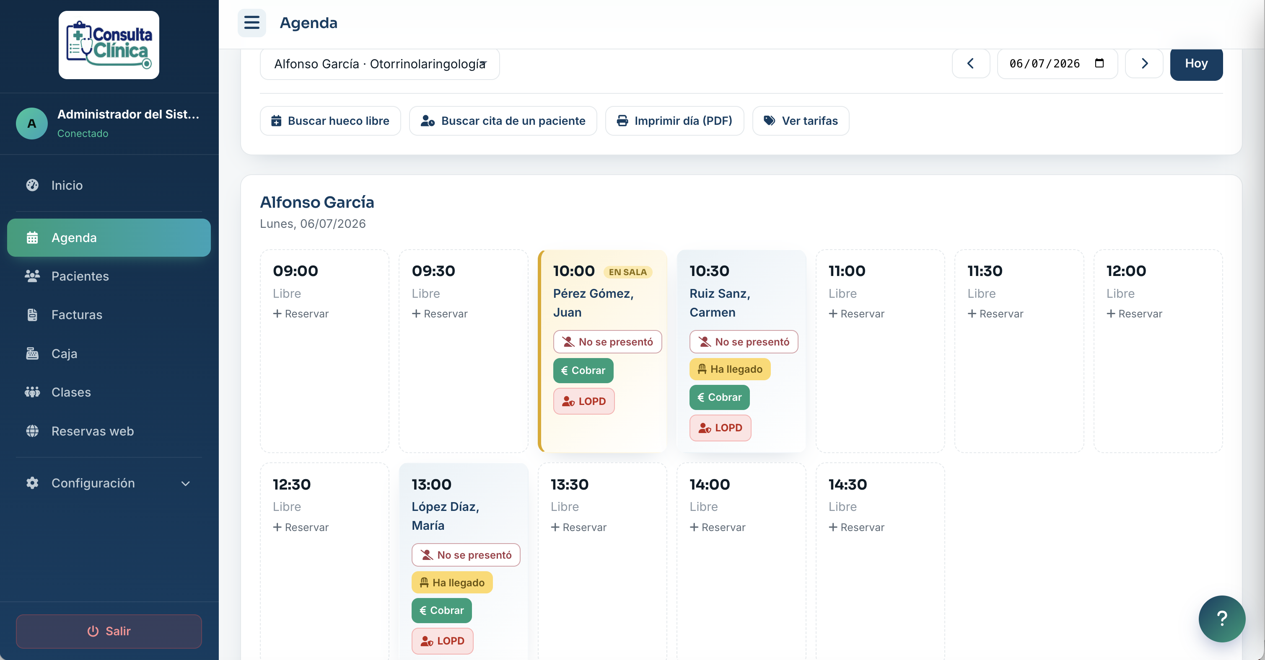Click Cobrar for Ruiz Sanz, Carmen
Image resolution: width=1265 pixels, height=660 pixels.
pos(719,397)
